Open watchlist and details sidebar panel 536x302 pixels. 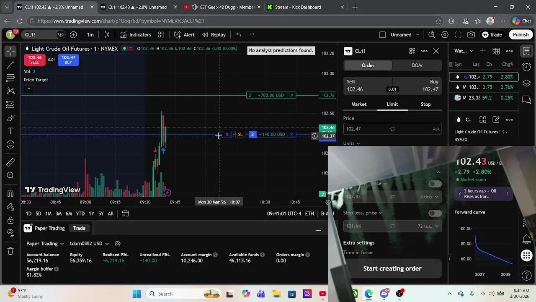point(527,52)
